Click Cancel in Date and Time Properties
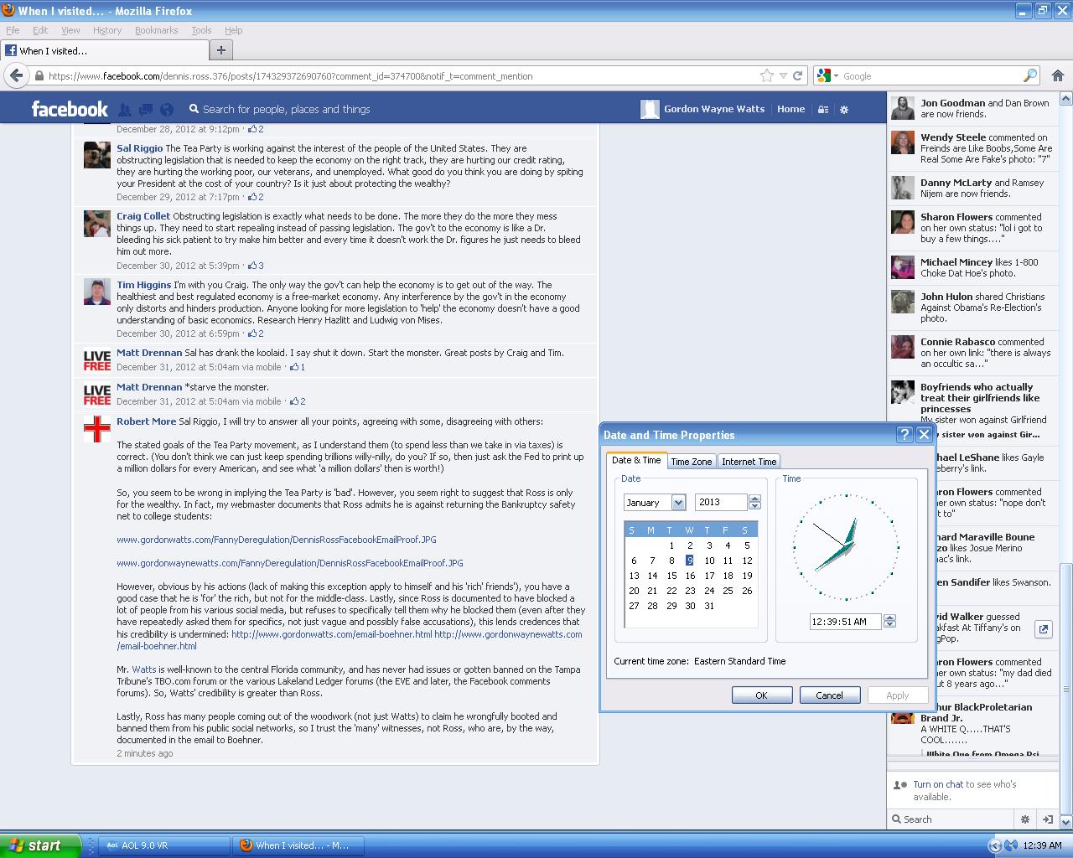 (829, 695)
